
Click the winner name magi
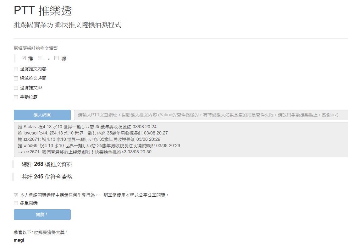coord(19,240)
